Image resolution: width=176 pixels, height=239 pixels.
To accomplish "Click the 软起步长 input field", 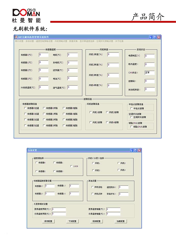I will pyautogui.click(x=124, y=194).
